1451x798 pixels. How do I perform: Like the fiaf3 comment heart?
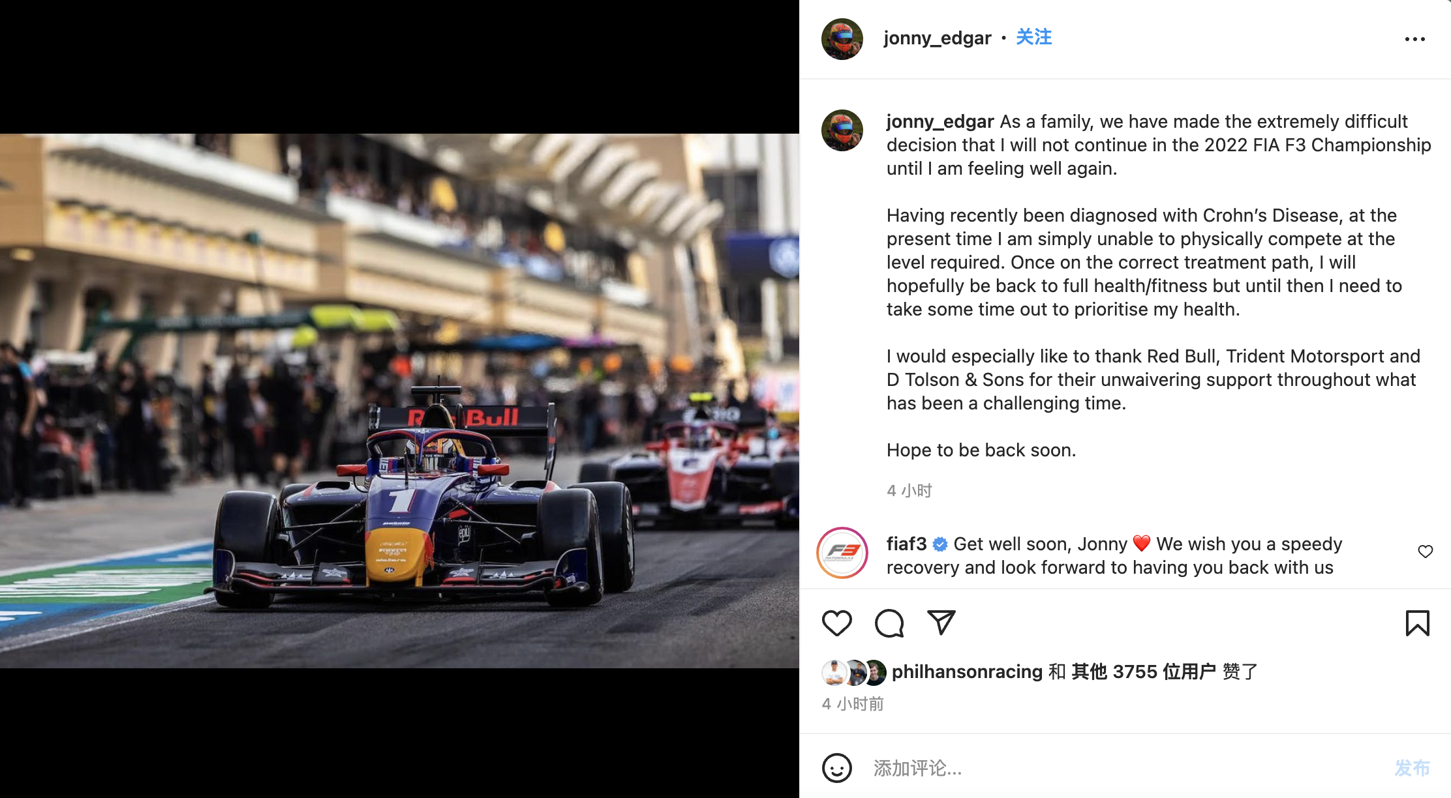[1426, 552]
